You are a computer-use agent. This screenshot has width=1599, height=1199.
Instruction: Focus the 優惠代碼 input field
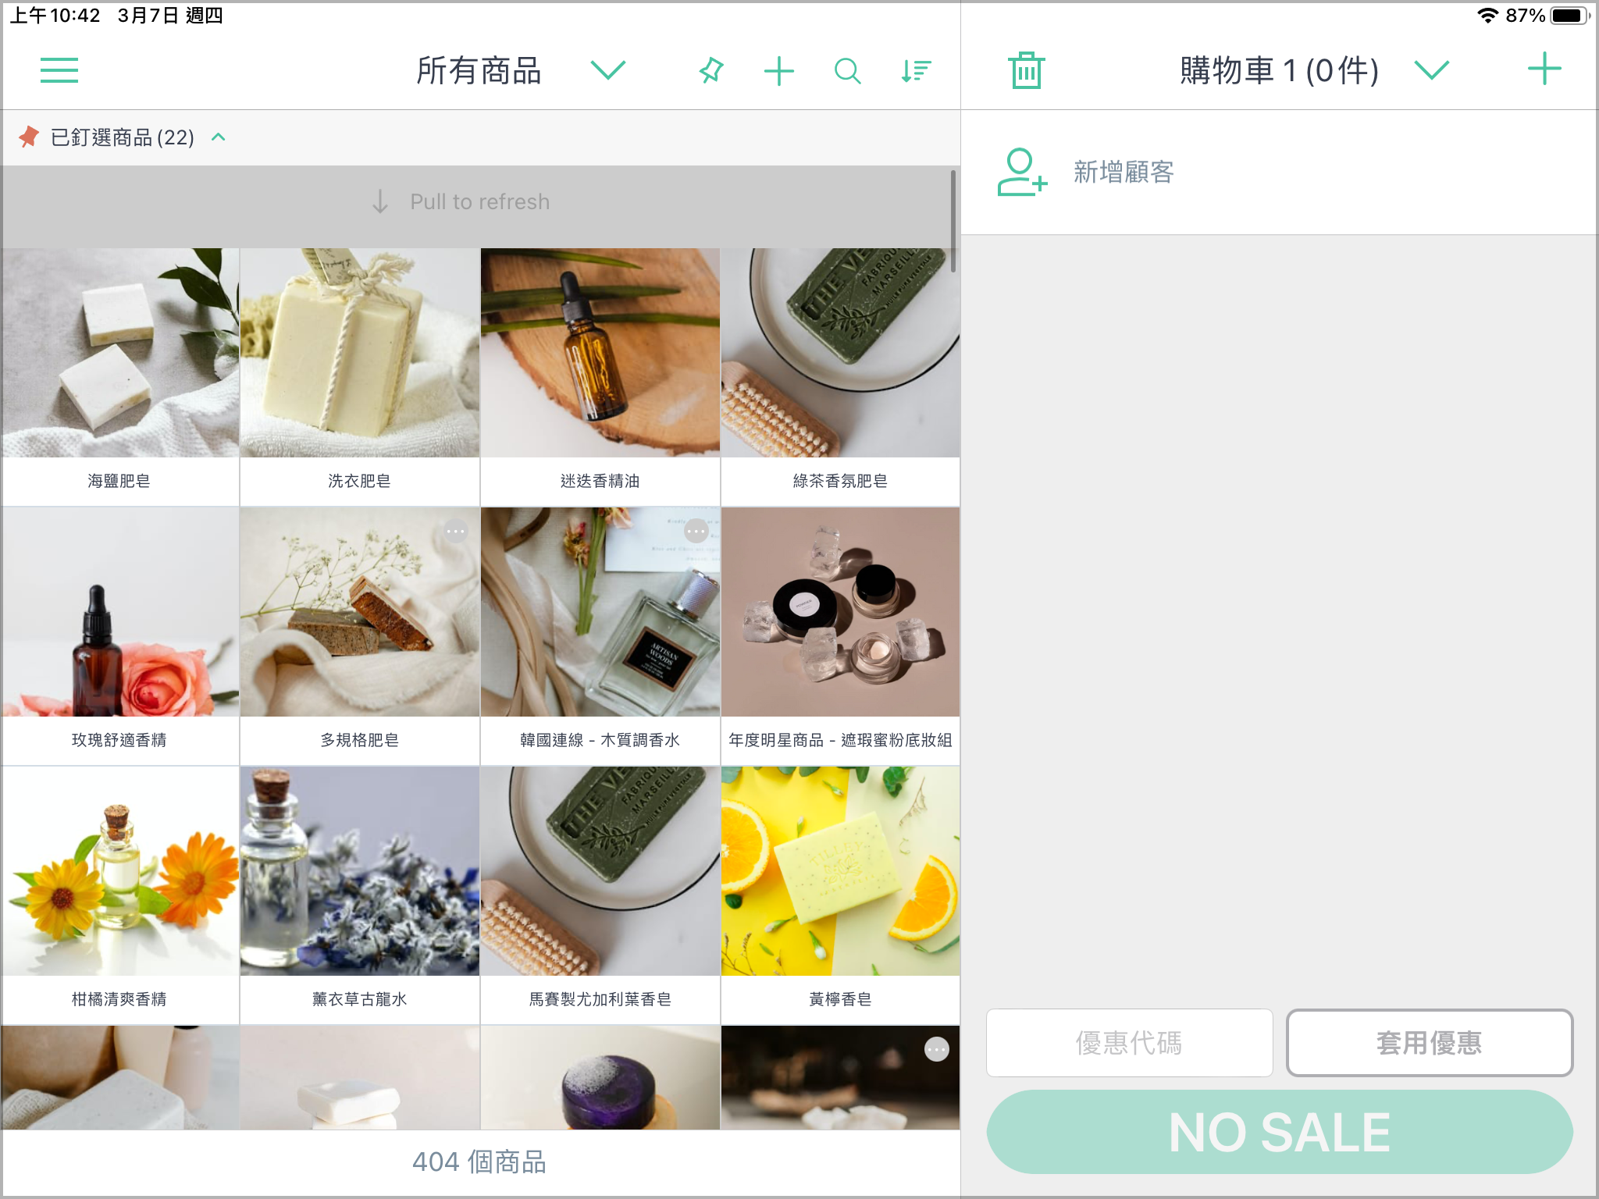coord(1129,1043)
